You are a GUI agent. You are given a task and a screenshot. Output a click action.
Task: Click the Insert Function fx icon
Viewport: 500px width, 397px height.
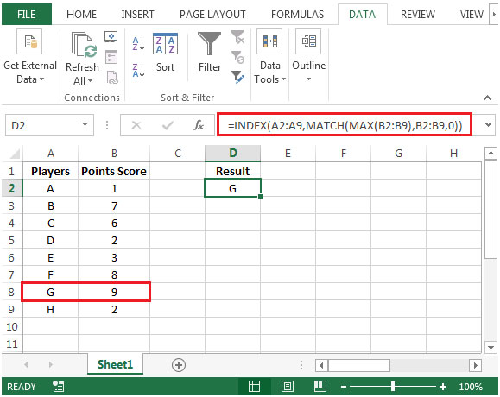[199, 125]
